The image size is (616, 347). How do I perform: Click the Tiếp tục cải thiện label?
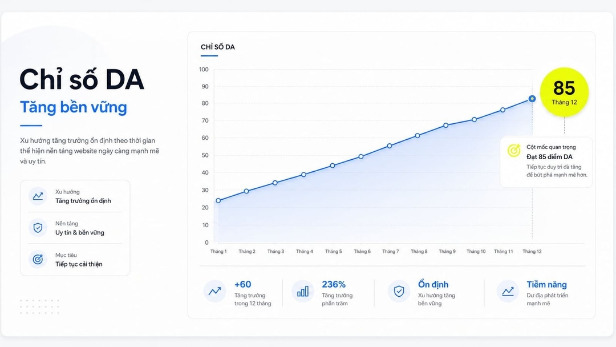79,264
